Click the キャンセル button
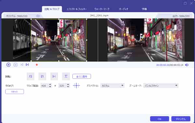Viewport: 195px width, 123px height. [181, 119]
